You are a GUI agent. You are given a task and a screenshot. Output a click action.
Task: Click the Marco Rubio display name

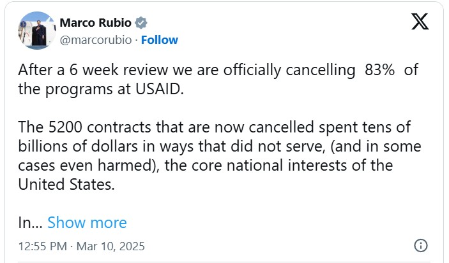coord(95,23)
